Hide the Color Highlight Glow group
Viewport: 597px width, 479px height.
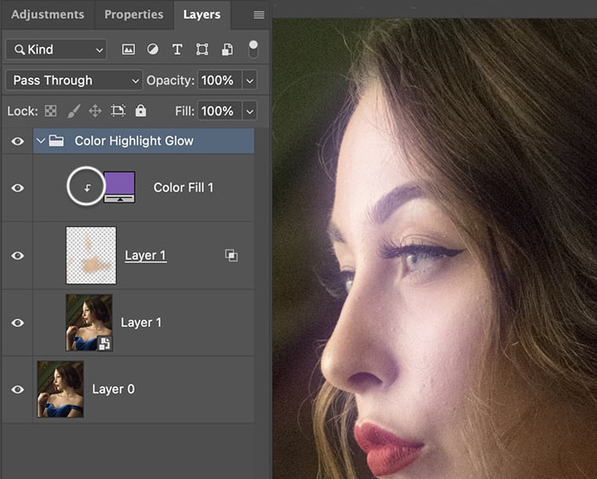pos(18,142)
